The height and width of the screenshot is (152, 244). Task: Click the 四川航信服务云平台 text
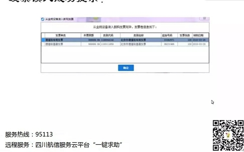tap(62, 145)
